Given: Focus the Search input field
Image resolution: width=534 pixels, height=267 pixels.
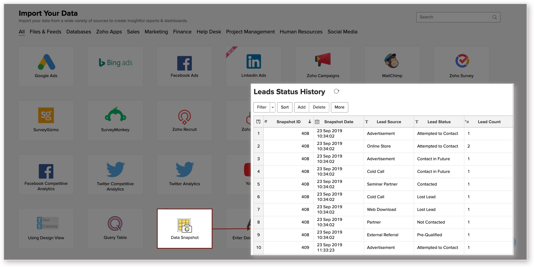Looking at the screenshot, I should (458, 17).
